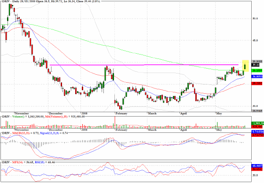
Task: Select the red 35.2152 moving average value
Action: (x=257, y=83)
